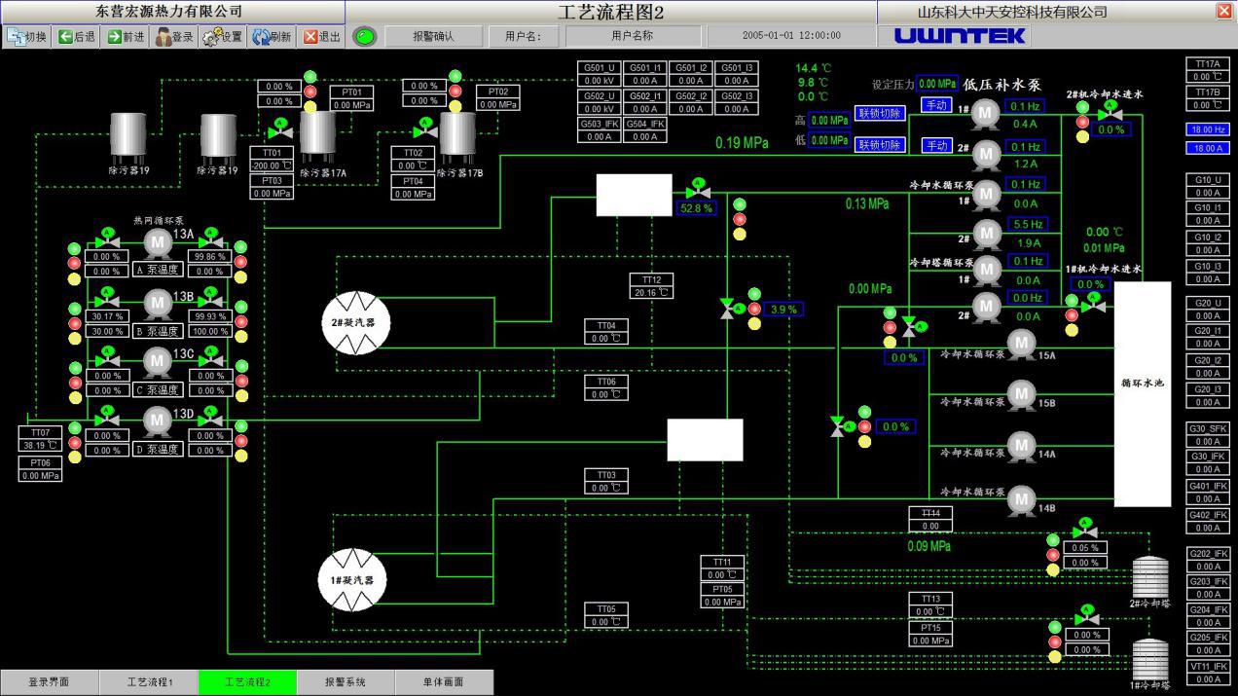Viewport: 1238px width, 696px height.
Task: Click the 0.19 MPa pressure reading
Action: point(742,143)
